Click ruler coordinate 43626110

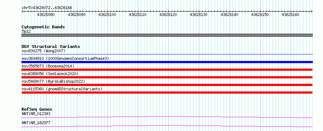(x=138, y=15)
